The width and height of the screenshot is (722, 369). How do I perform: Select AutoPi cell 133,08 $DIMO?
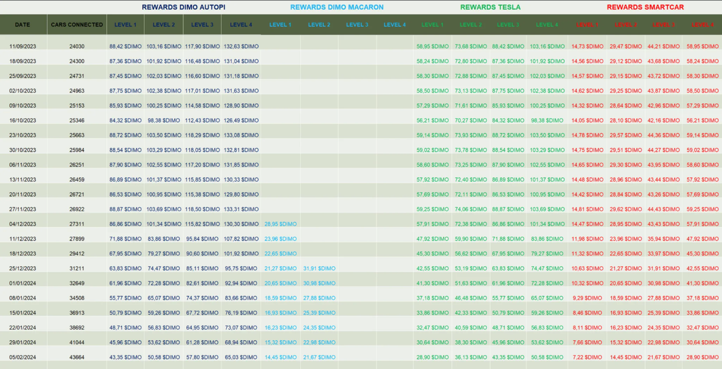[241, 135]
